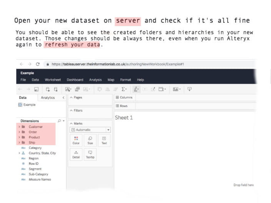Open the Color mark card
Screen dimensions: 271x203
(76, 140)
